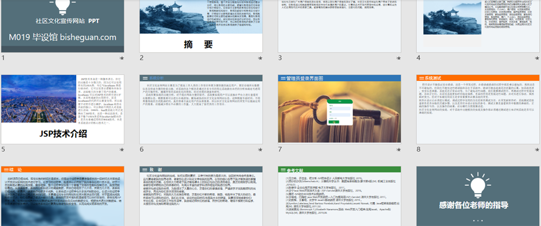Select slide 7 titled 管理员登录界面图
541x226 pixels.
pos(339,110)
